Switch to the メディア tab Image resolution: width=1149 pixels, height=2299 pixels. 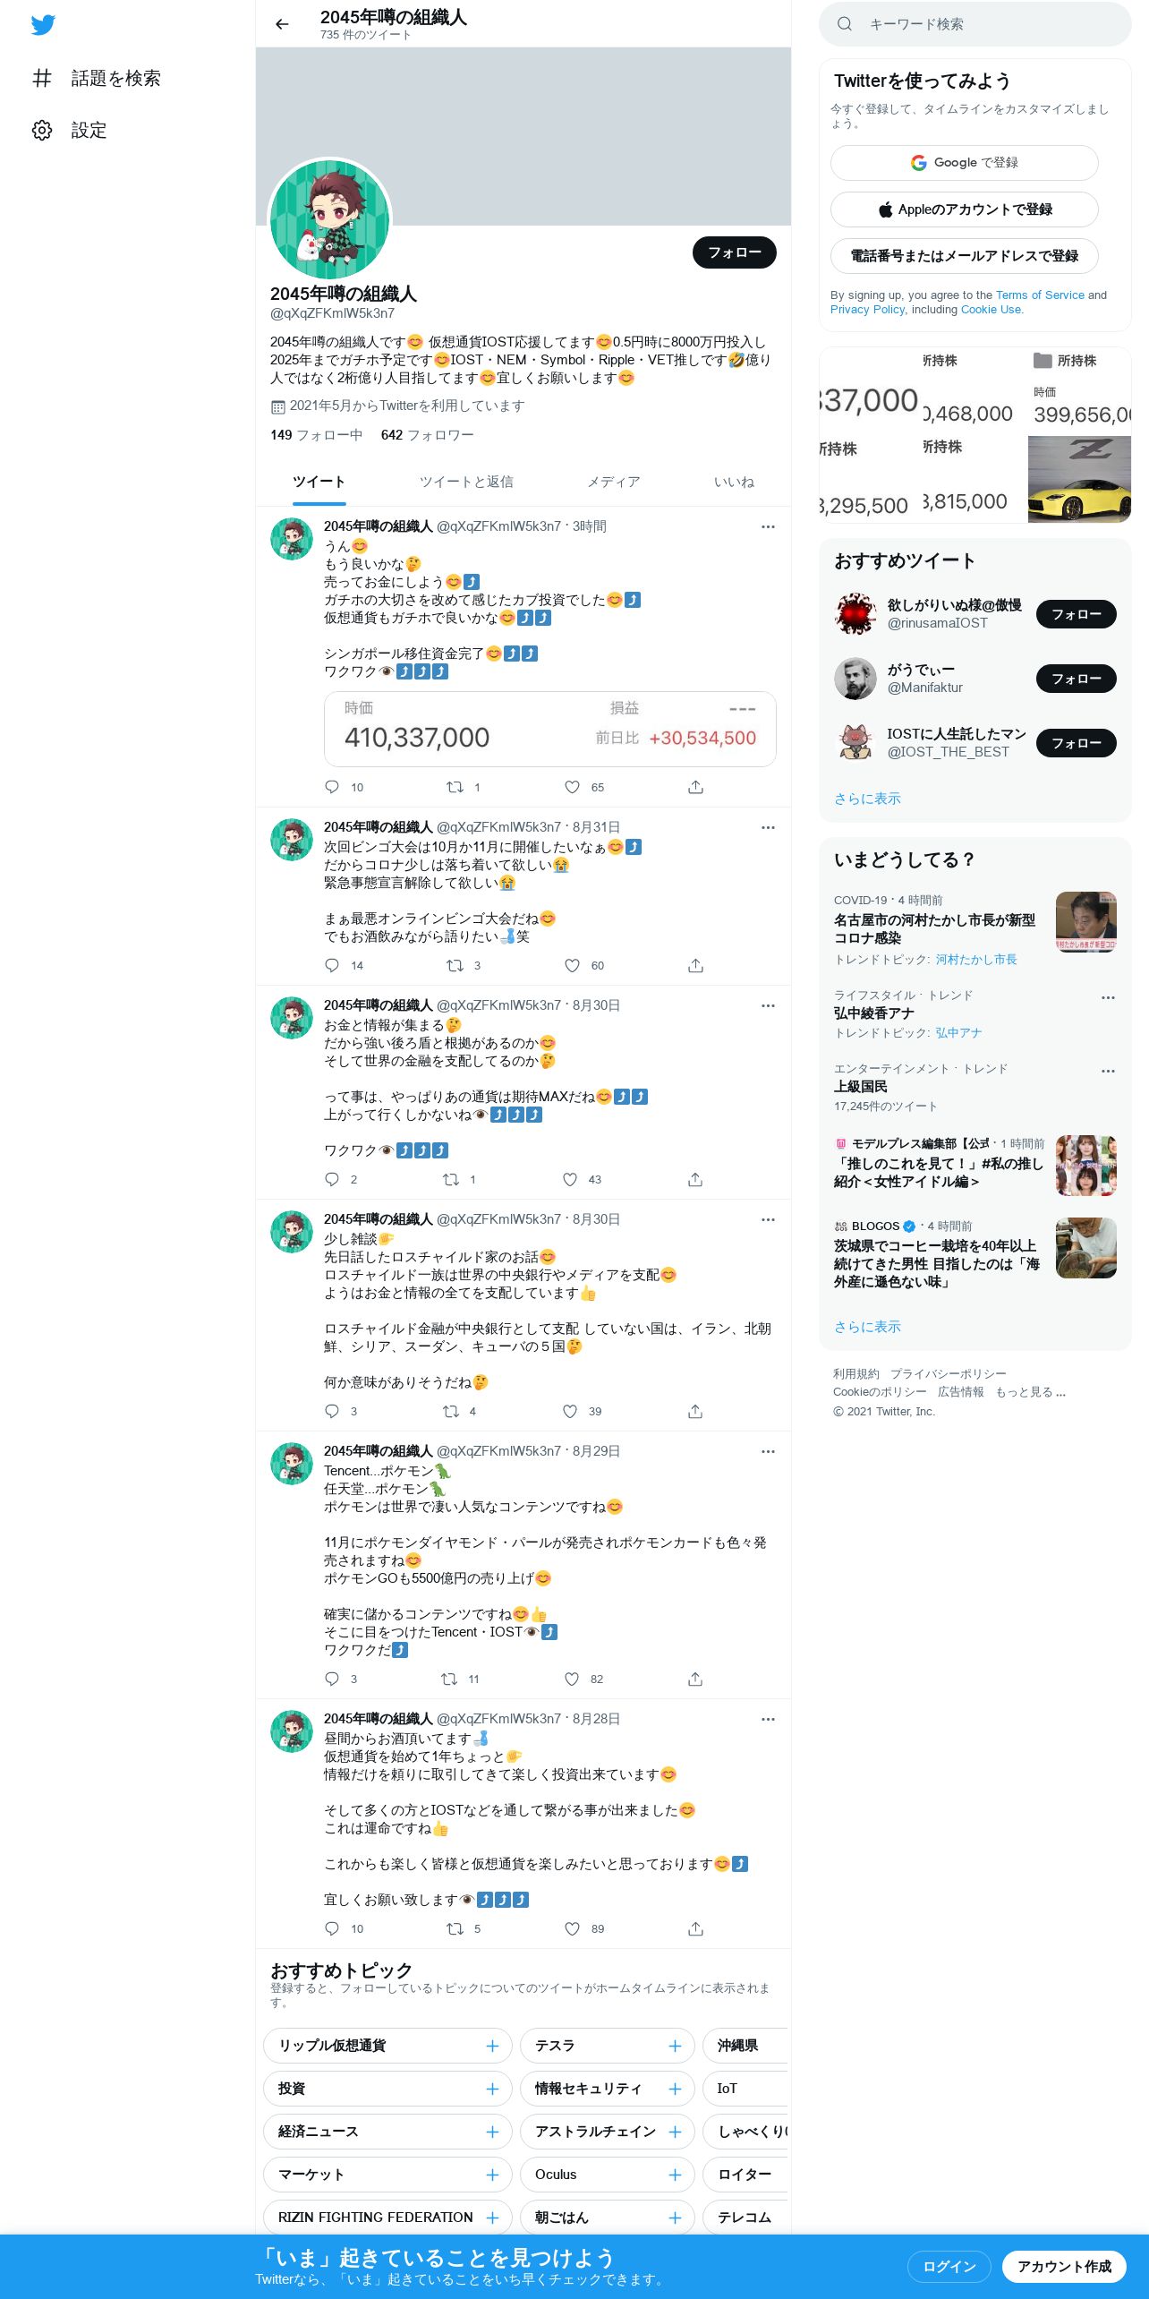[614, 482]
